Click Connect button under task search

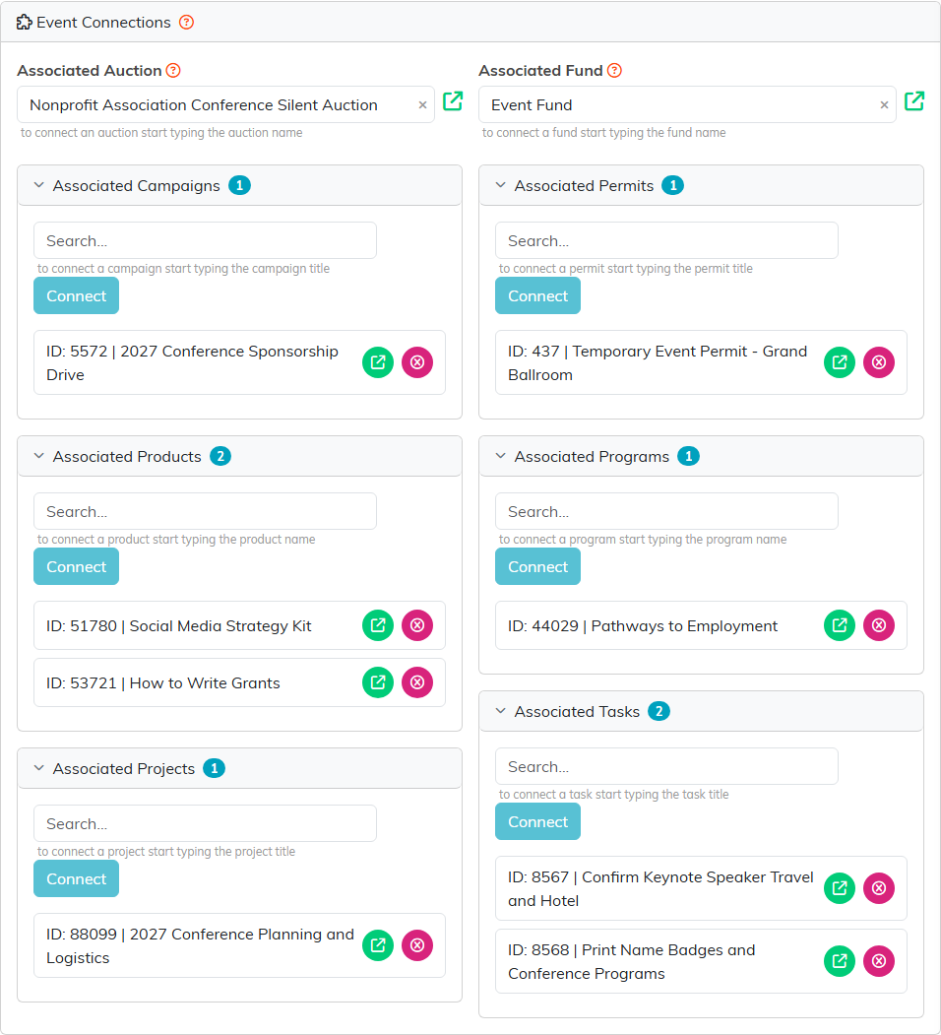(x=537, y=821)
